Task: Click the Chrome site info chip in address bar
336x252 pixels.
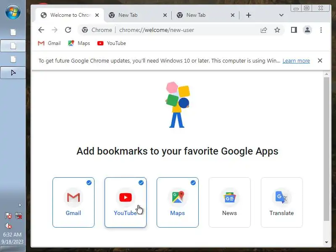Action: pos(97,30)
